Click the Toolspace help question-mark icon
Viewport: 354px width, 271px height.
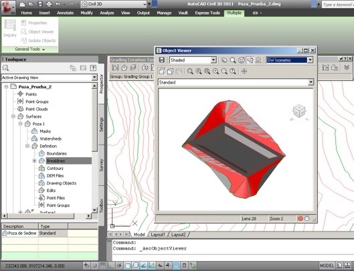93,68
